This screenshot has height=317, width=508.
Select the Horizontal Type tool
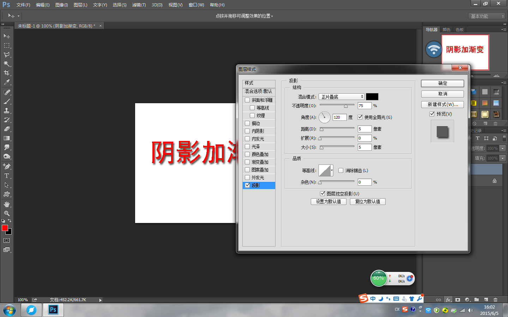pyautogui.click(x=7, y=176)
